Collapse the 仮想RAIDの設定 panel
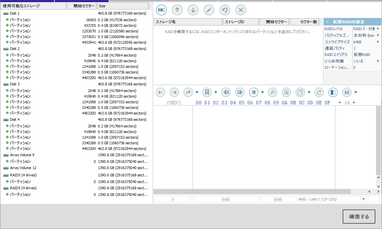 coord(327,22)
